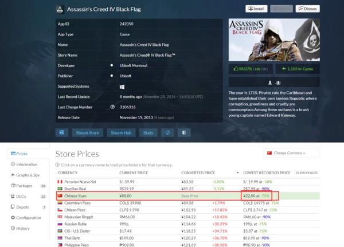Click the RM6.60 at -90% lowest price
The width and height of the screenshot is (344, 247).
point(257,217)
